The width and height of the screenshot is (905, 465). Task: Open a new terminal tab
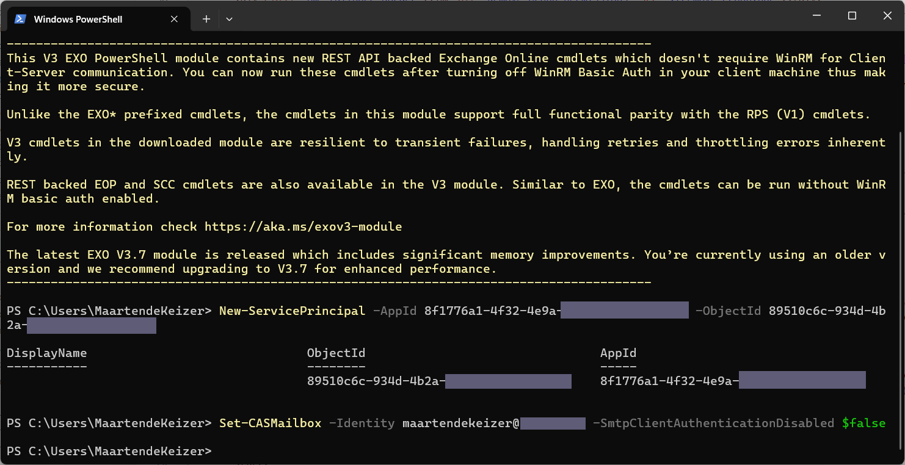206,19
